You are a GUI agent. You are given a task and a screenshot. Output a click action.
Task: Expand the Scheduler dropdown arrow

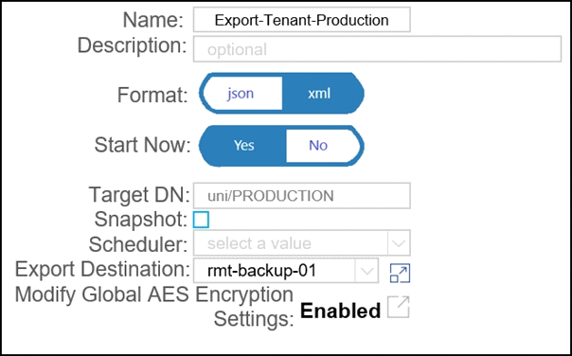click(399, 243)
